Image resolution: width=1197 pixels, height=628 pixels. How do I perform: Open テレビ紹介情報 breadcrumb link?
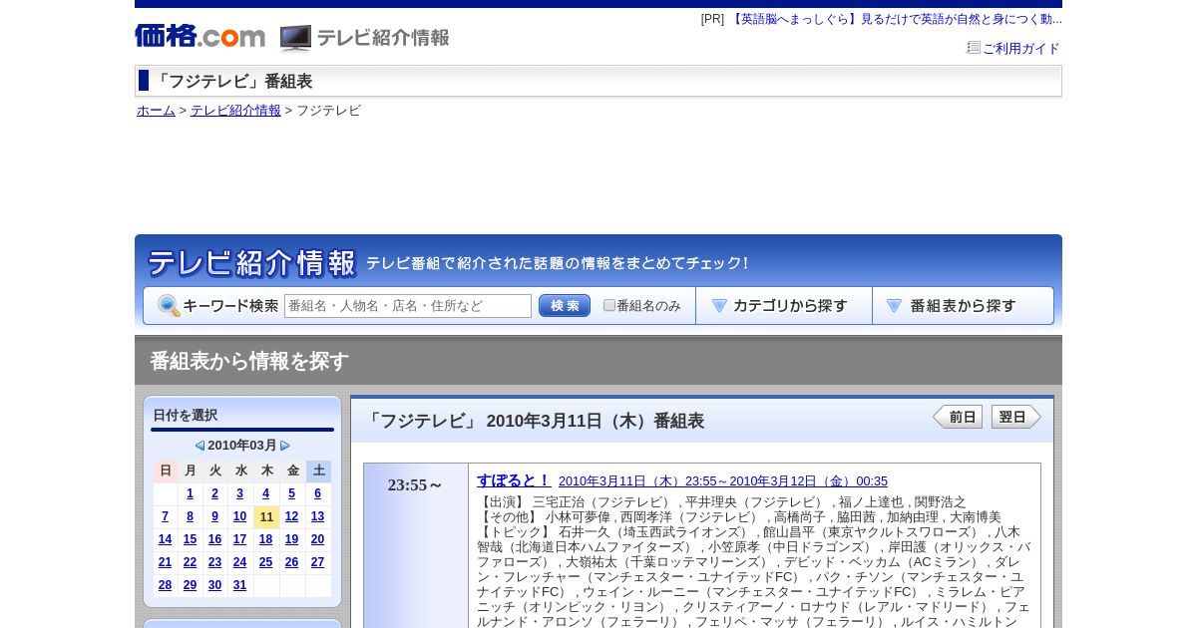tap(235, 111)
